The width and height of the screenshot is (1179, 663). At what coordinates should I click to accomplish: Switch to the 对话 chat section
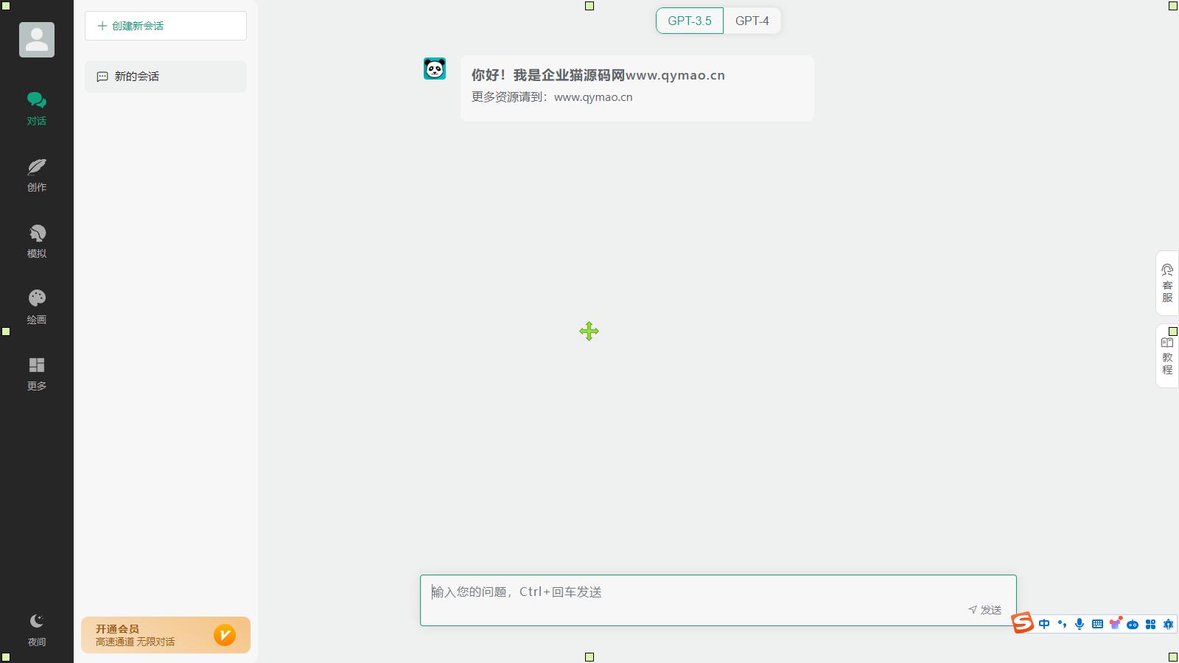[x=37, y=108]
